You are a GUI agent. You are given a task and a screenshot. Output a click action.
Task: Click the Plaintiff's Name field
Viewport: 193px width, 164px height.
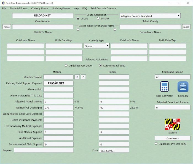(x=43, y=27)
